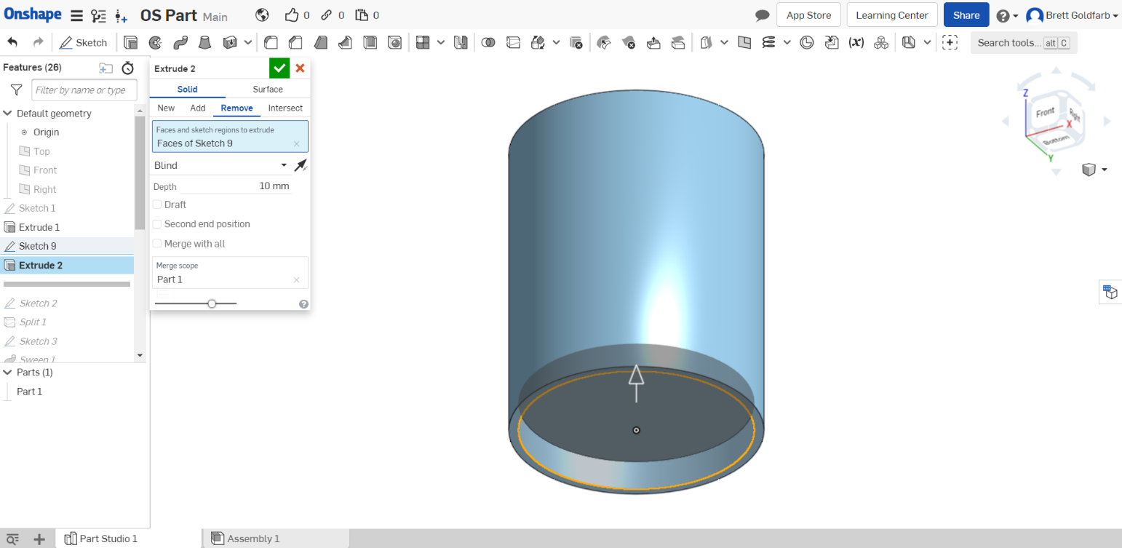The height and width of the screenshot is (548, 1122).
Task: Collapse the Default geometry tree section
Action: (x=7, y=113)
